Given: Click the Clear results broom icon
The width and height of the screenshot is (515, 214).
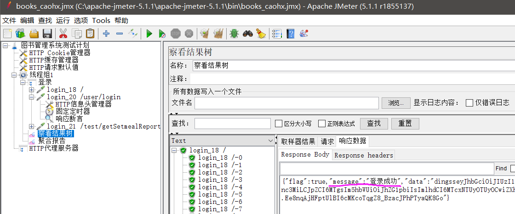Looking at the screenshot, I should click(205, 34).
